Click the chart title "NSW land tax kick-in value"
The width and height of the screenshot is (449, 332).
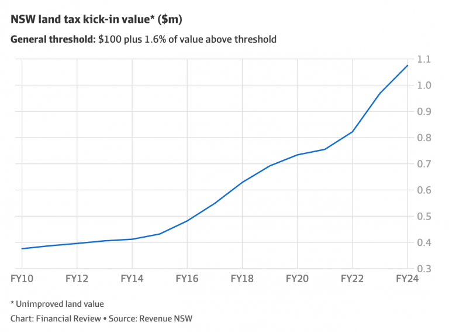pos(96,19)
